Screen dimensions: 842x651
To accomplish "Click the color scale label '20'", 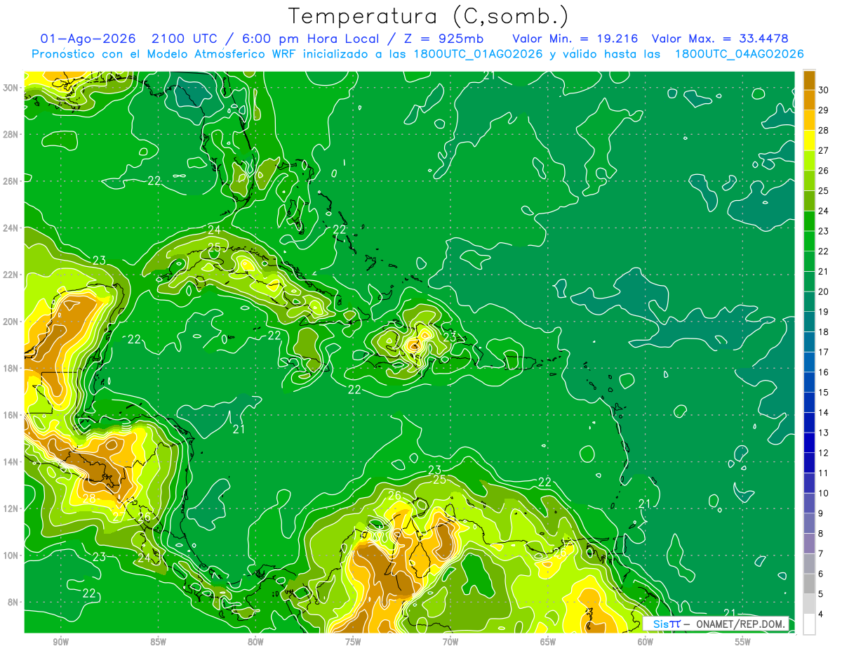I will (824, 291).
